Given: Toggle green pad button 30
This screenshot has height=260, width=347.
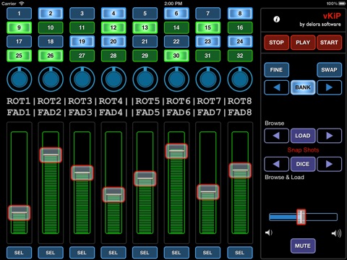Looking at the screenshot, I should tap(176, 56).
